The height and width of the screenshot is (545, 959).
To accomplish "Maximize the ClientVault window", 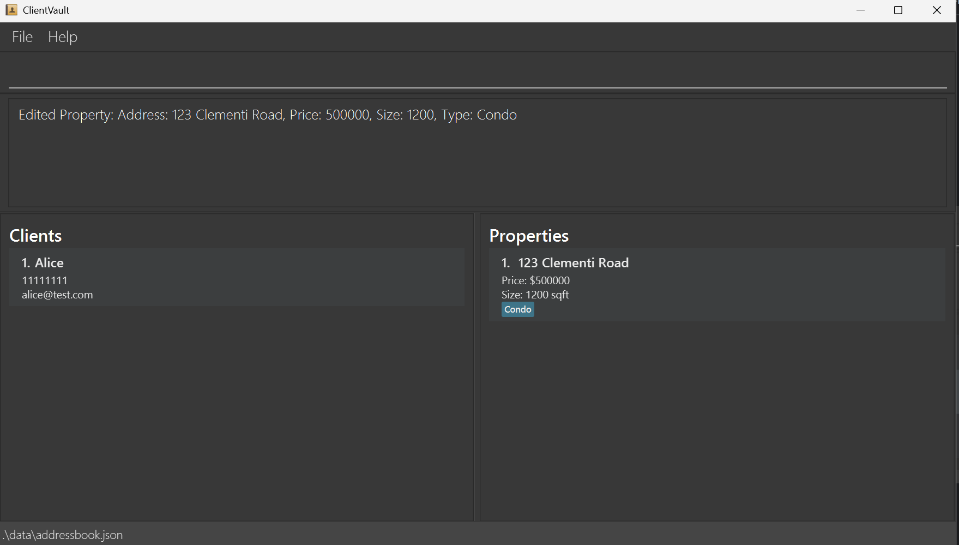I will click(x=898, y=10).
